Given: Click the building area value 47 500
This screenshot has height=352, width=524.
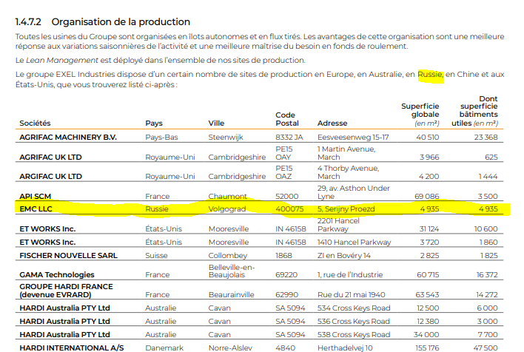Looking at the screenshot, I should (x=486, y=348).
